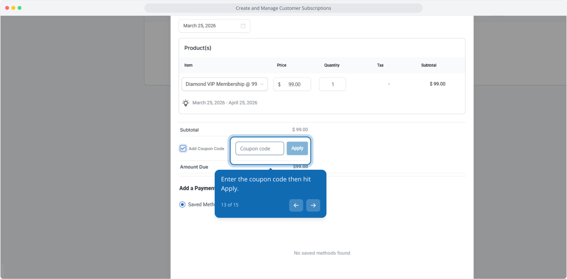The image size is (567, 279).
Task: Click the Add Coupon Code label
Action: tap(206, 149)
